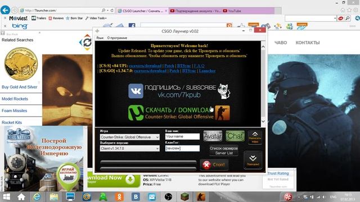The width and height of the screenshot is (360, 202).
Task: Open the КОНТАКТЫ website menu item
Action: [x=308, y=43]
